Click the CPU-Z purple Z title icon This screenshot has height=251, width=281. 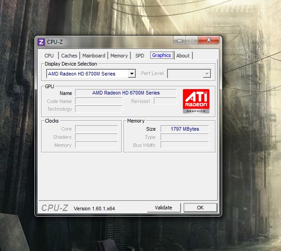coord(41,42)
